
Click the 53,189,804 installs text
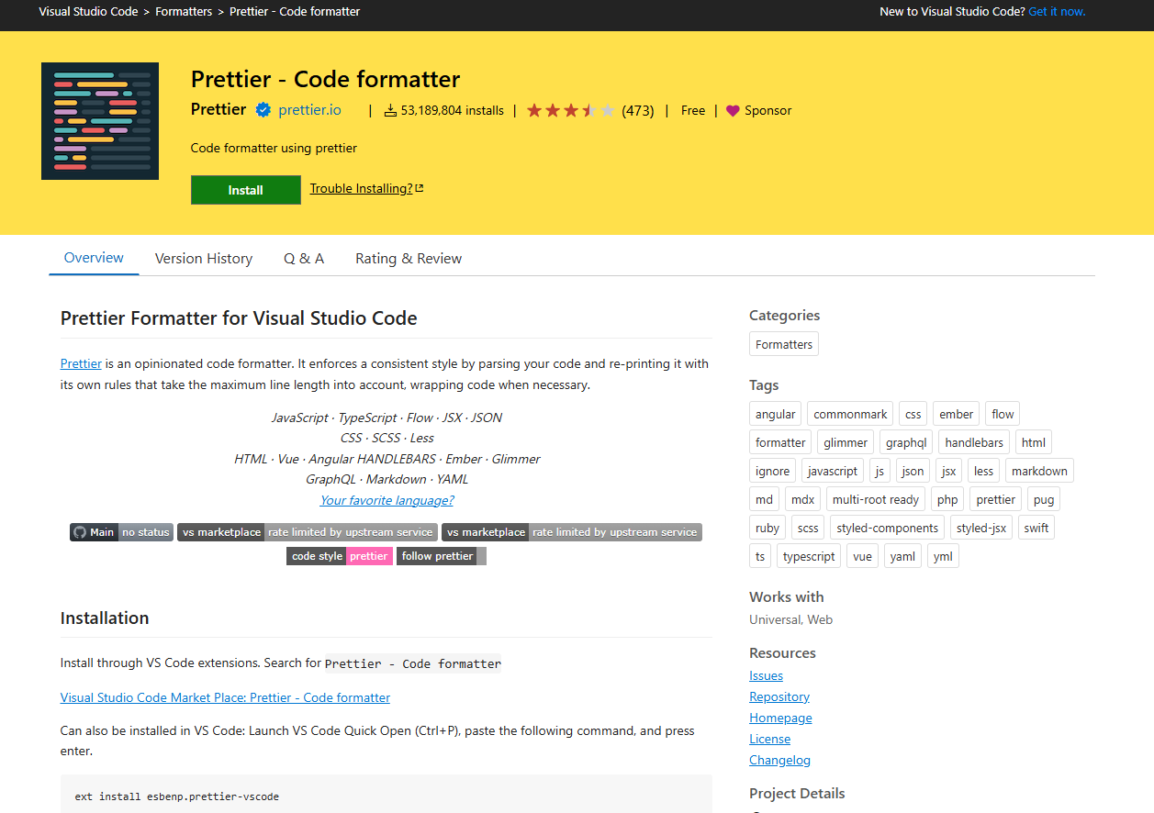point(453,111)
